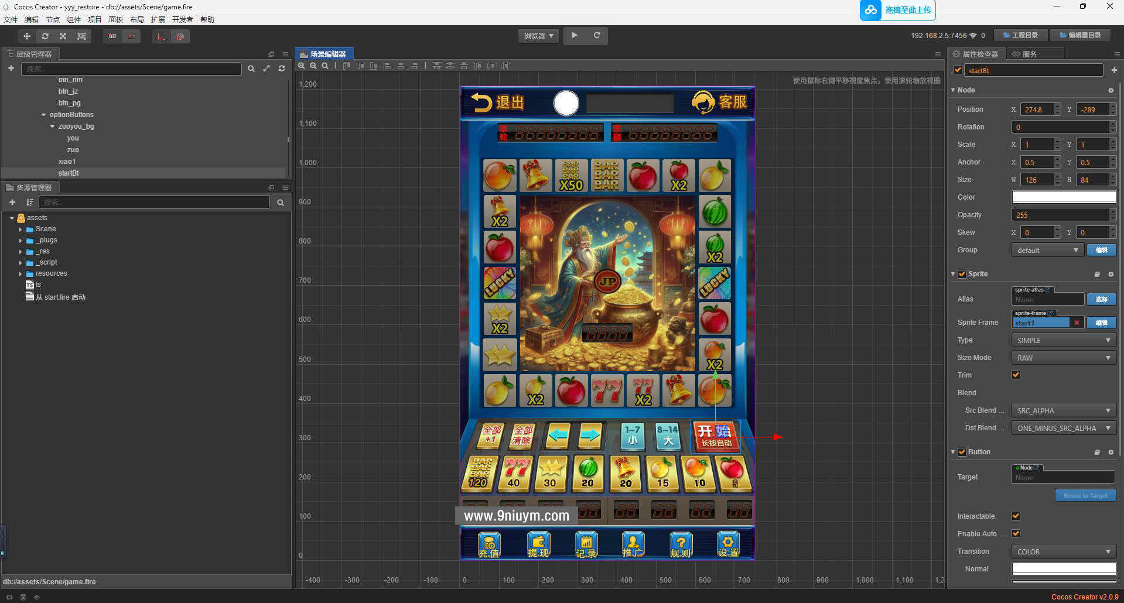Switch to the 服务 tab

[1029, 54]
